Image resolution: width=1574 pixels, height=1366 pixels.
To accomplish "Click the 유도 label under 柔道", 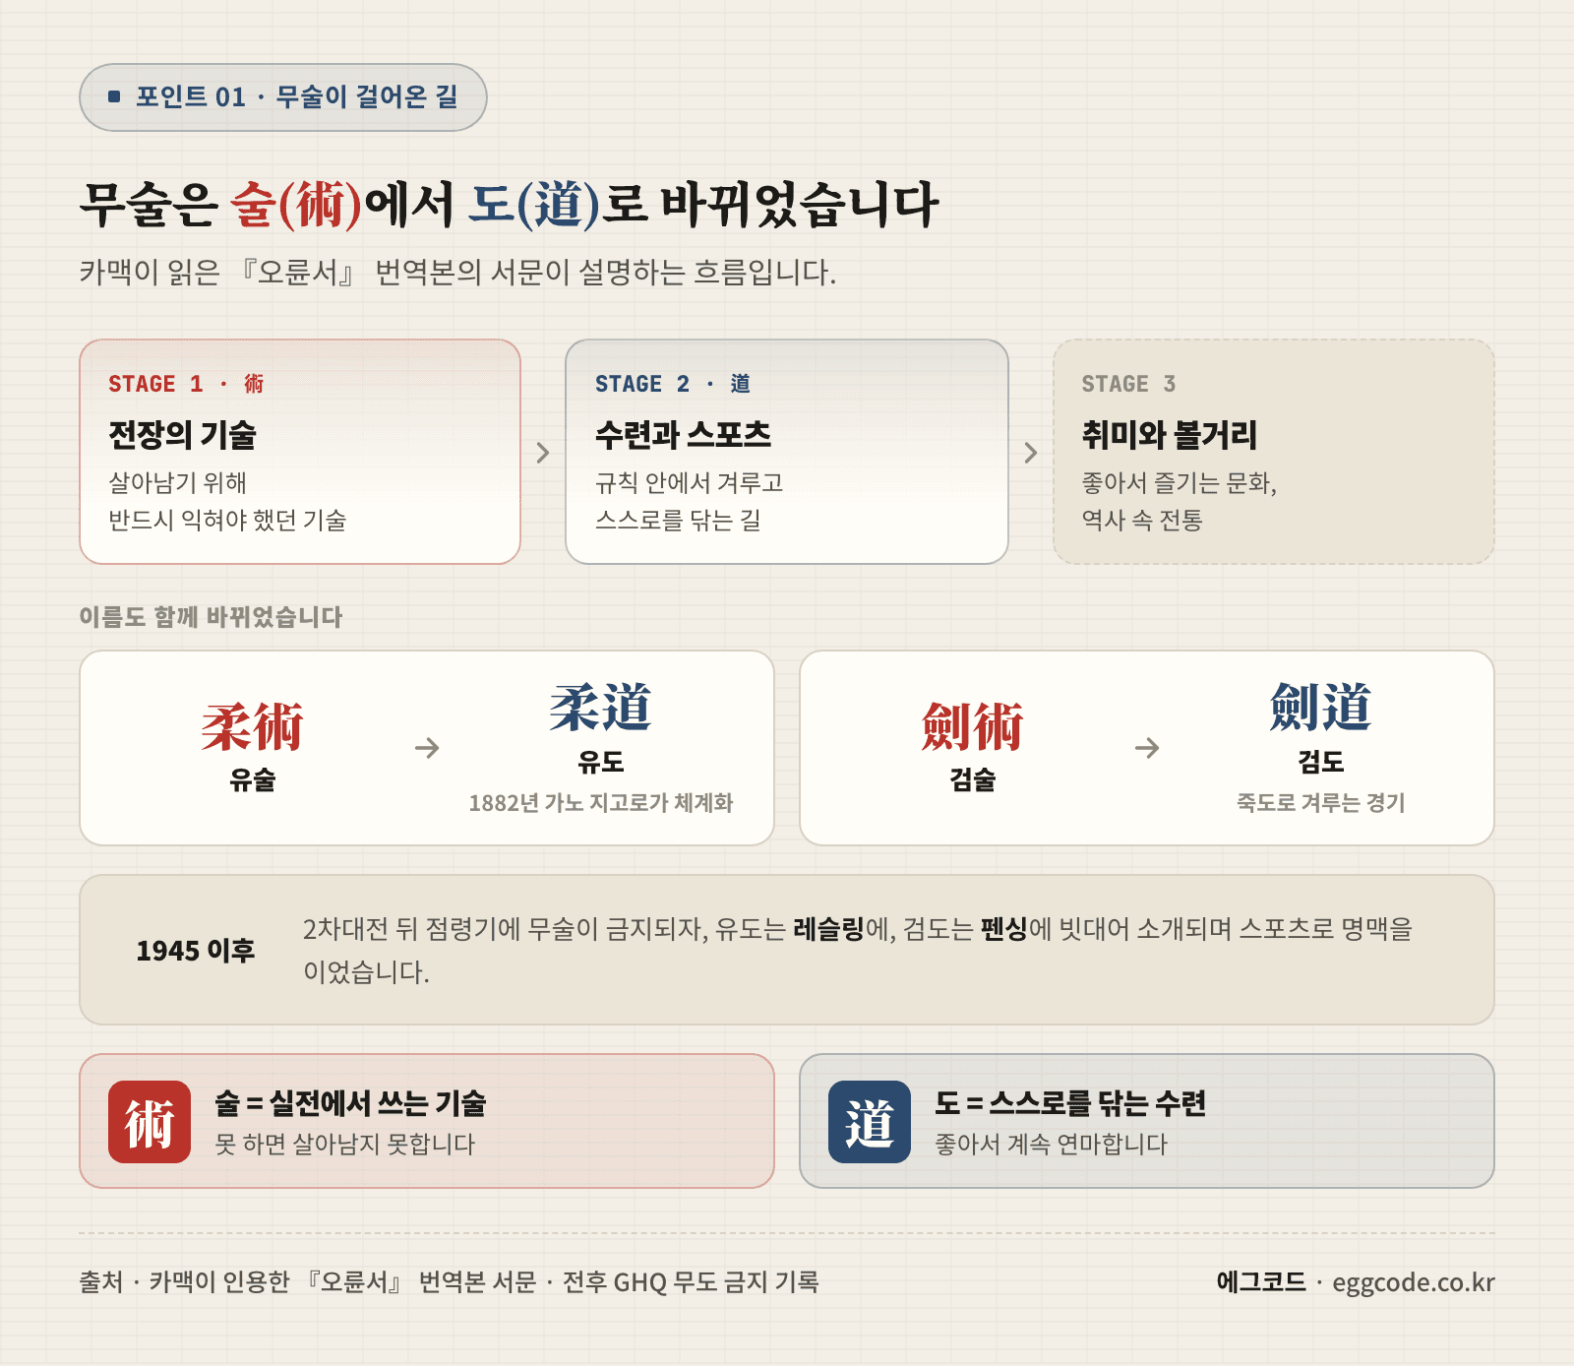I will tap(601, 762).
